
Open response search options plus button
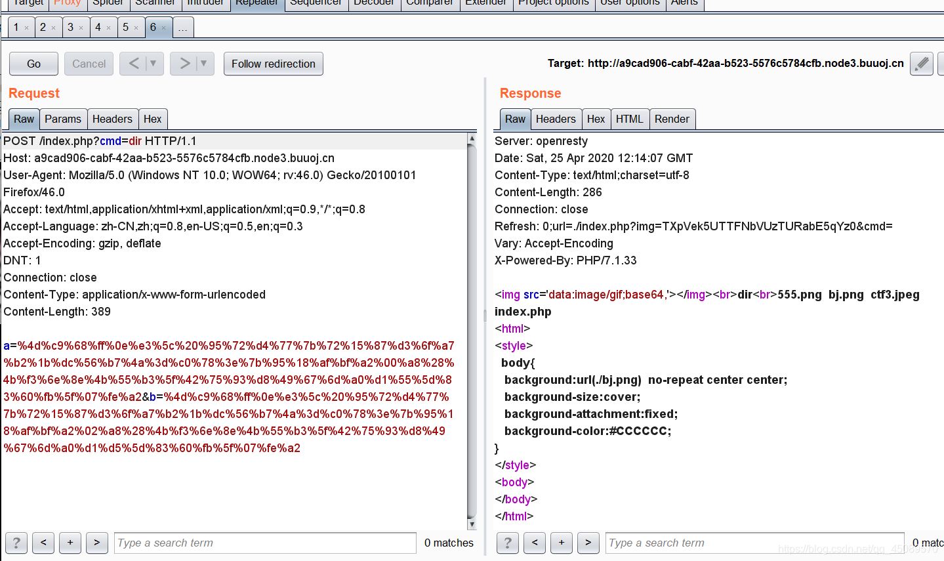[562, 543]
